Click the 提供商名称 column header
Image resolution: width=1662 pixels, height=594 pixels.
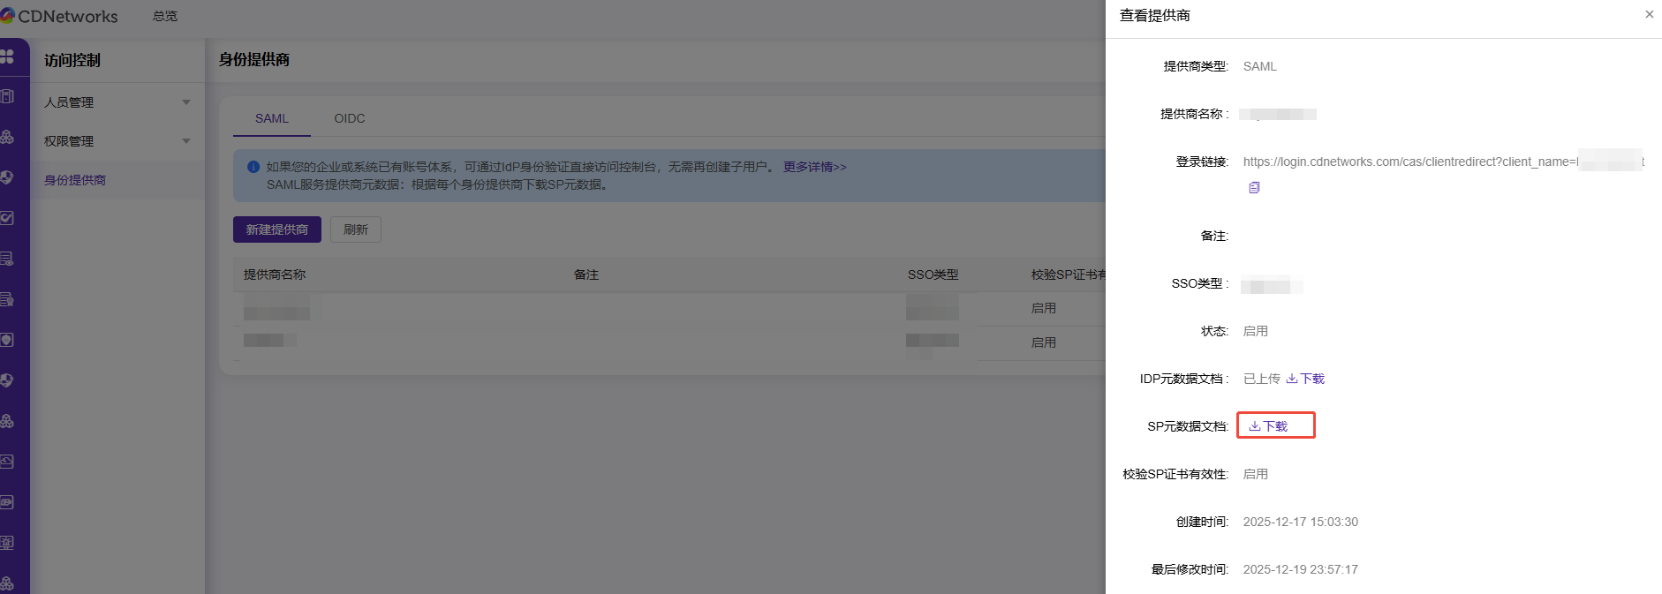275,274
